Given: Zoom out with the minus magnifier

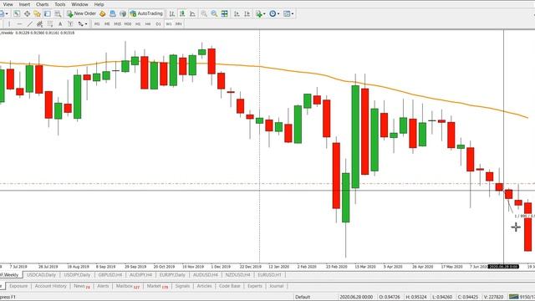Looking at the screenshot, I should 214,13.
